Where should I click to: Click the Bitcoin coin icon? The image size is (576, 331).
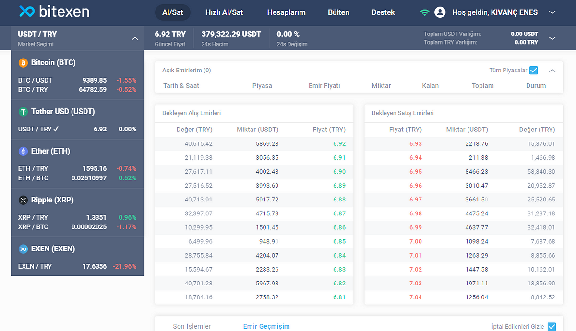[x=23, y=63]
